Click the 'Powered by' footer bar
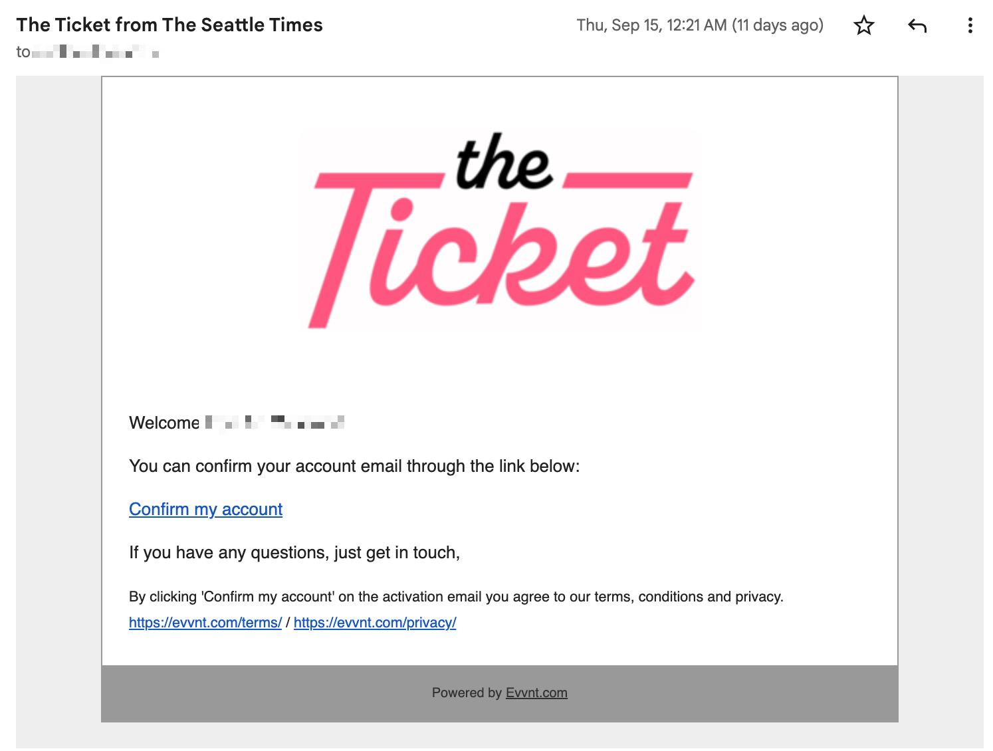Image resolution: width=993 pixels, height=751 pixels. click(500, 693)
